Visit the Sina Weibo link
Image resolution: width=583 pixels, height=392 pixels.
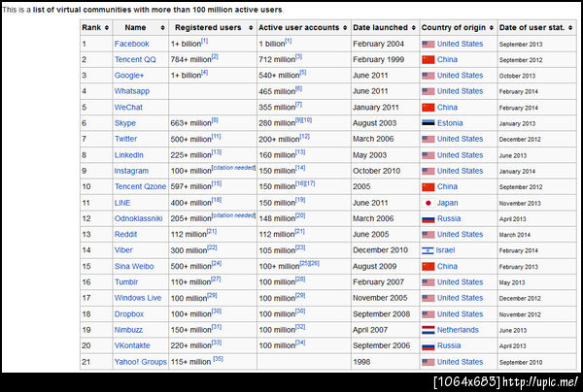pyautogui.click(x=134, y=267)
